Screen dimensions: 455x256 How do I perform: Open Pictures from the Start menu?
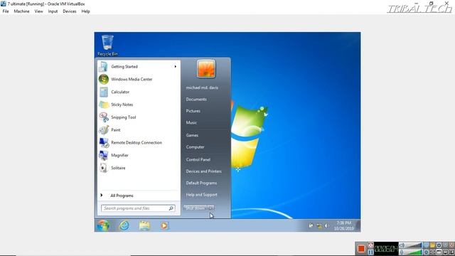coord(193,111)
